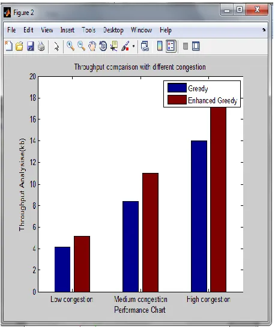
Task: Click the Hide Plot Tools icon
Action: (186, 46)
